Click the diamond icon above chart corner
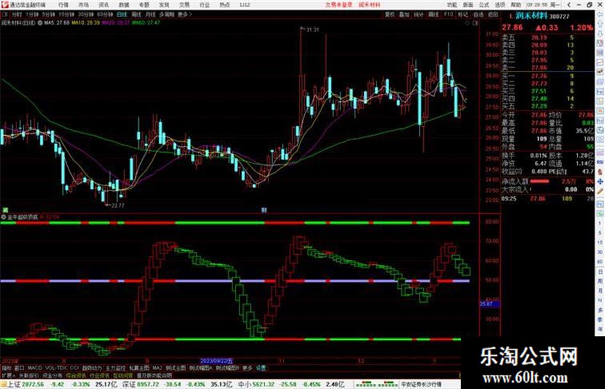 (x=467, y=23)
